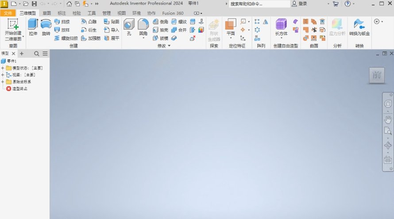The image size is (394, 219).
Task: Click the Combine (合并) tool
Action: 179,30
